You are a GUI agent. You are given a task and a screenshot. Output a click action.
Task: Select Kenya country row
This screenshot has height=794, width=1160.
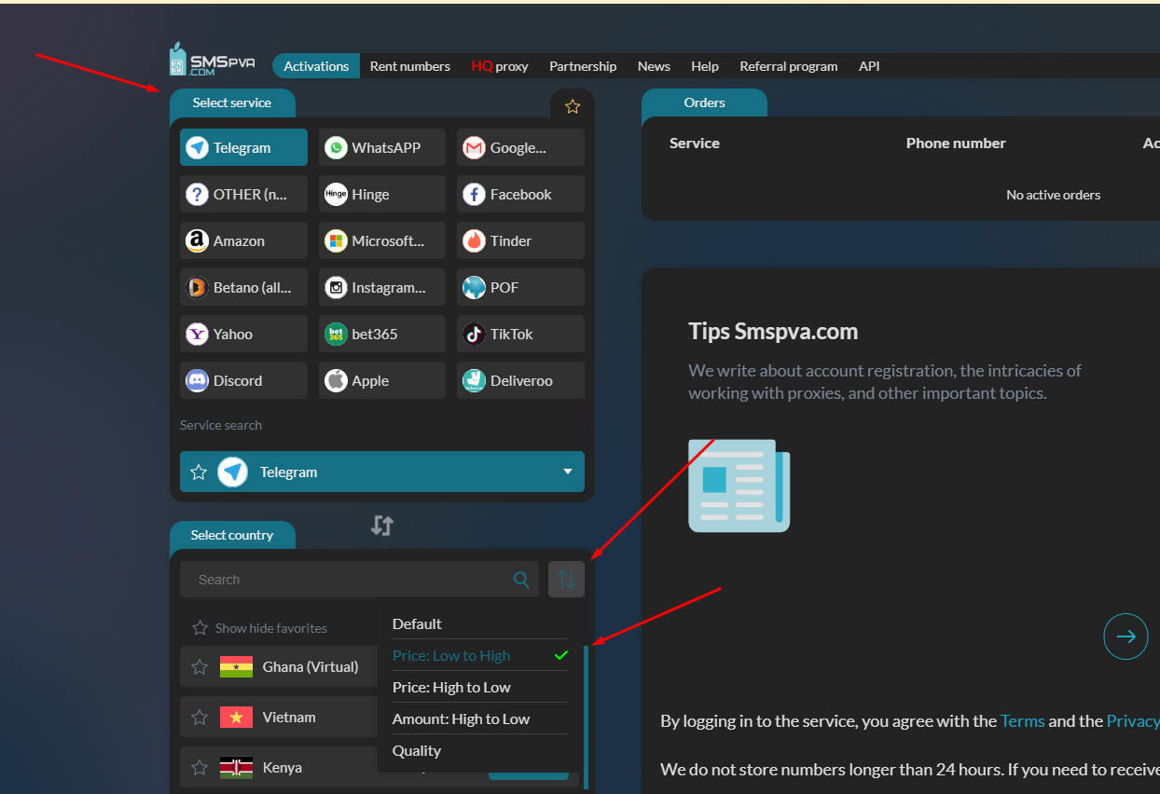click(x=280, y=767)
